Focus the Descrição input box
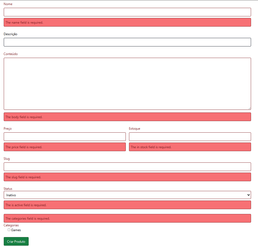The image size is (258, 247). point(127,42)
